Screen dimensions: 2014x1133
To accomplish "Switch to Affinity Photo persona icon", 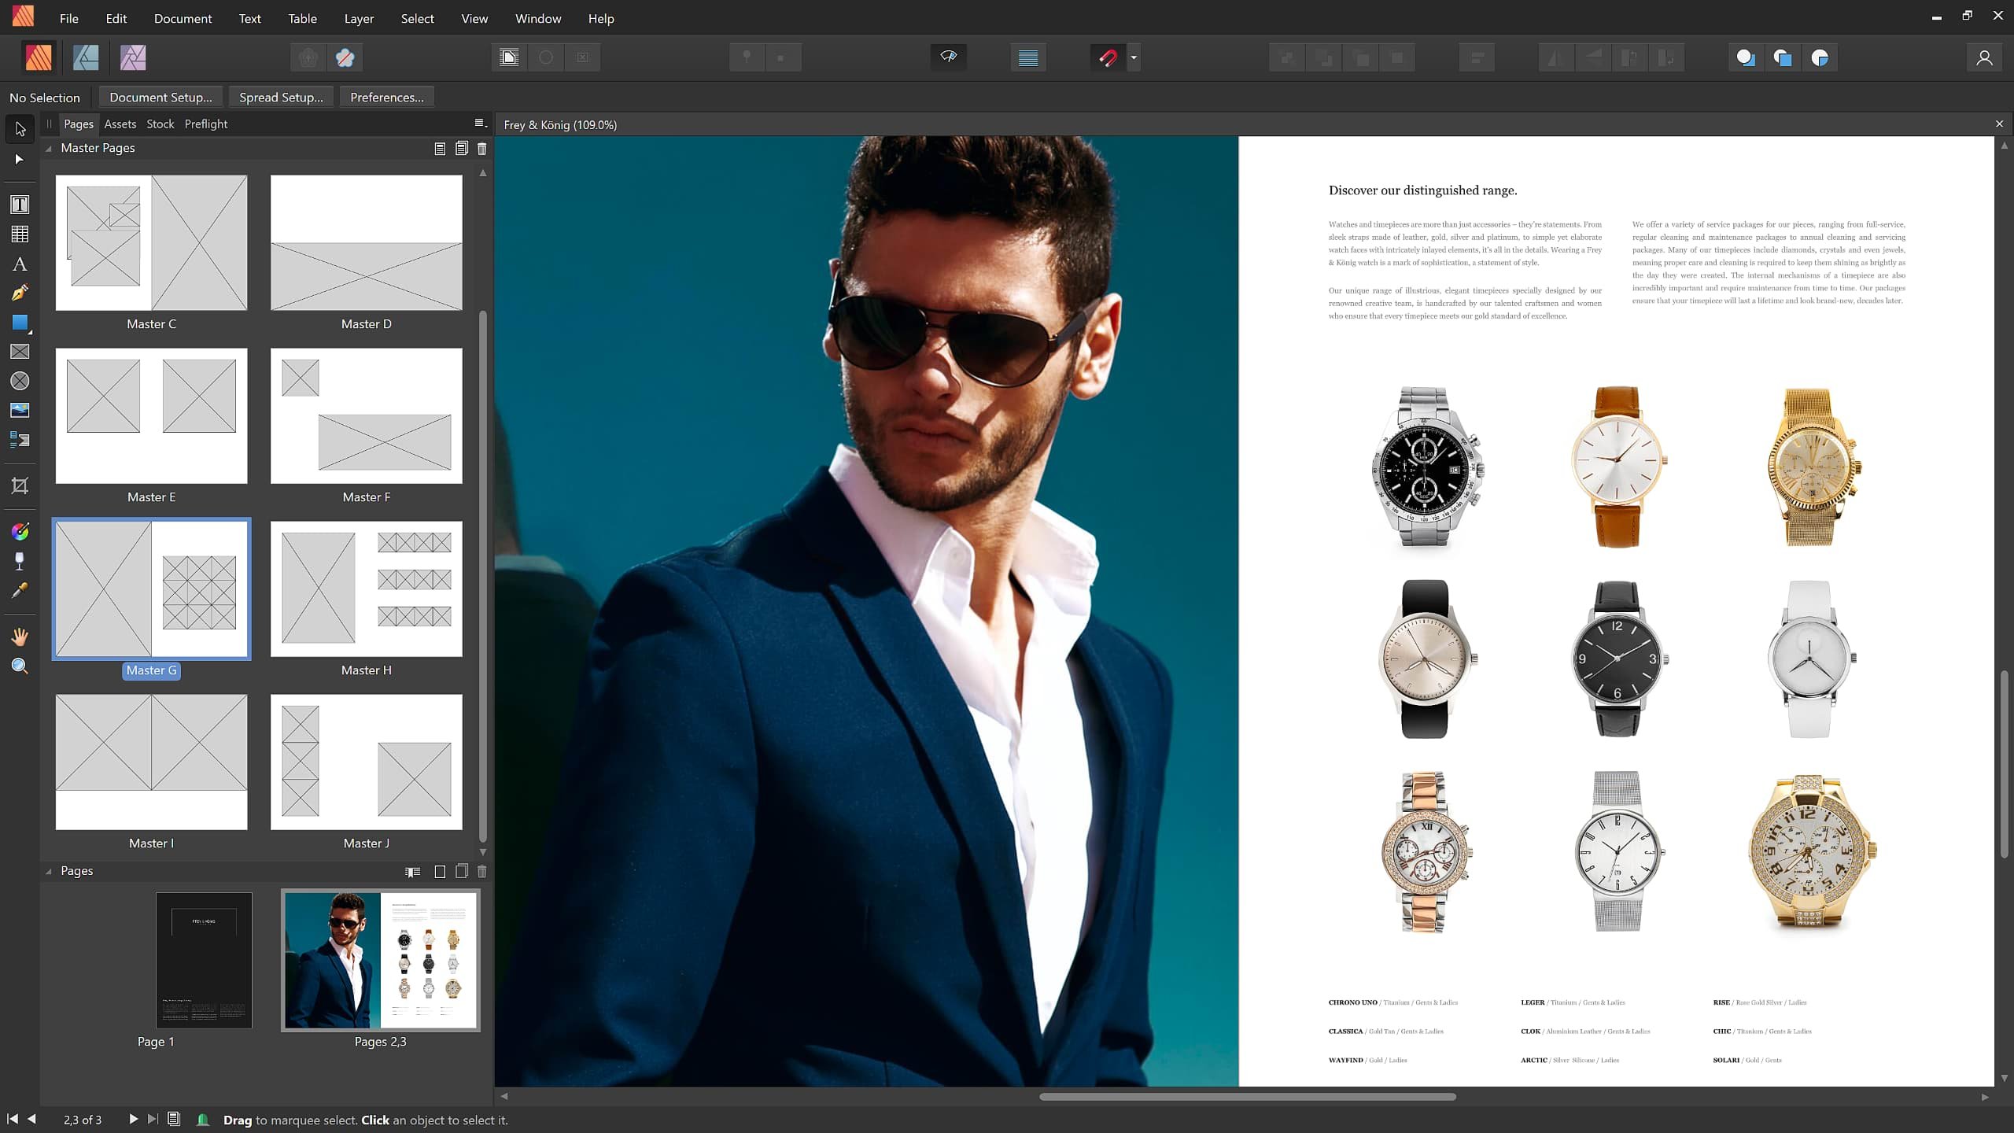I will click(x=133, y=57).
